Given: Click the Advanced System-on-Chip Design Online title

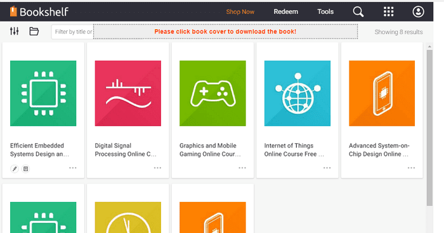Looking at the screenshot, I should [x=379, y=150].
